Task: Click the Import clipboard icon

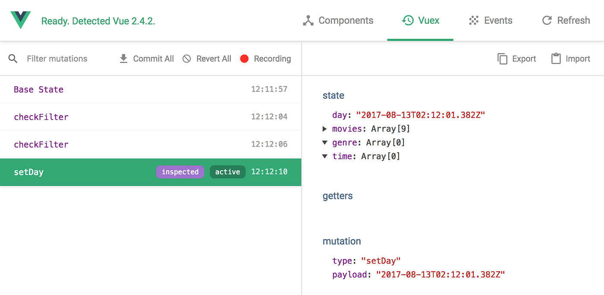Action: (557, 58)
